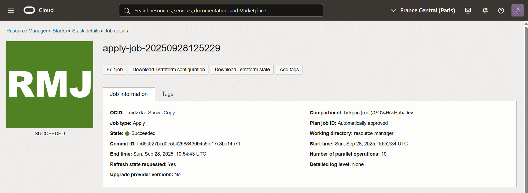528x193 pixels.
Task: Click the search magnifier icon
Action: point(127,11)
